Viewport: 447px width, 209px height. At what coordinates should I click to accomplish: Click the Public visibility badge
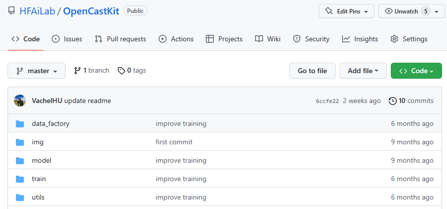tap(135, 11)
